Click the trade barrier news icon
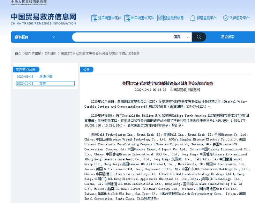Screen dimensions: 255x203 (x=160, y=18)
